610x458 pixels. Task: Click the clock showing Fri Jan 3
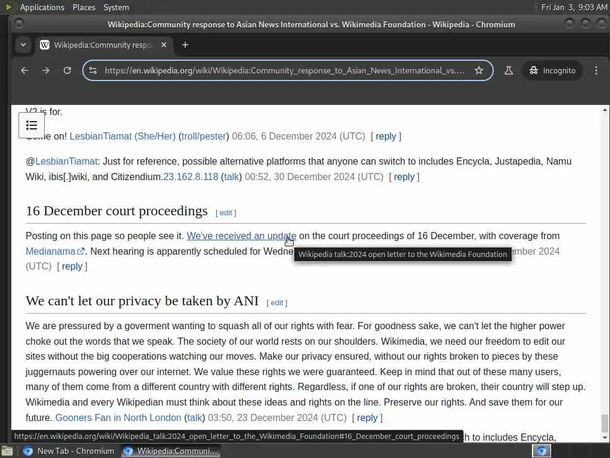pos(574,7)
